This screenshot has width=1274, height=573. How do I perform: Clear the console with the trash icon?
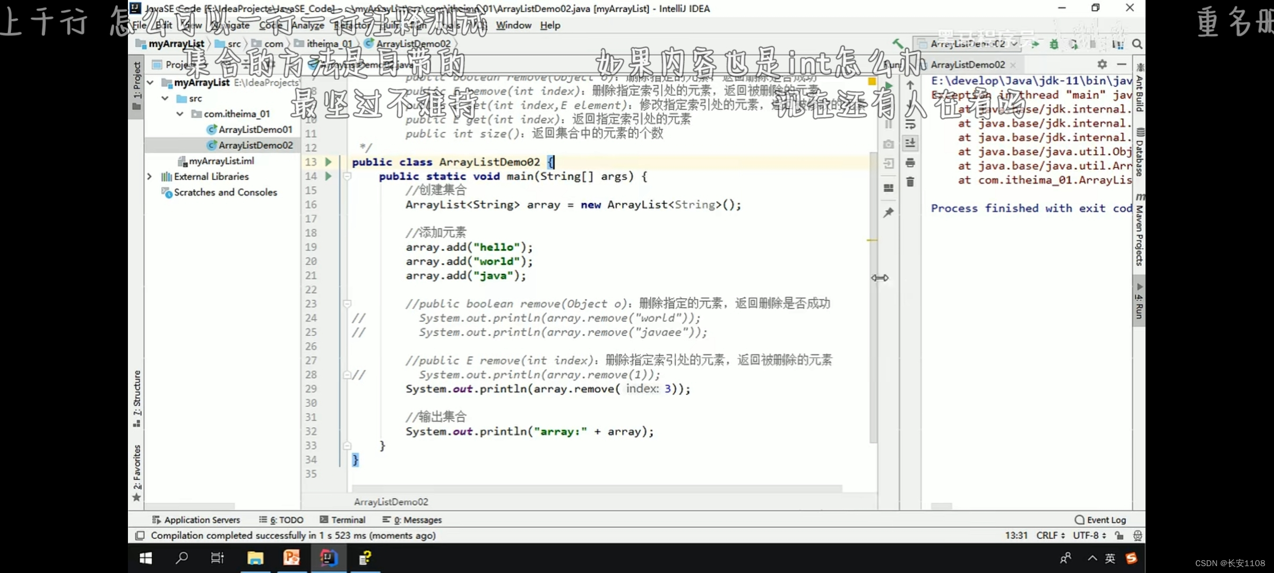click(910, 182)
